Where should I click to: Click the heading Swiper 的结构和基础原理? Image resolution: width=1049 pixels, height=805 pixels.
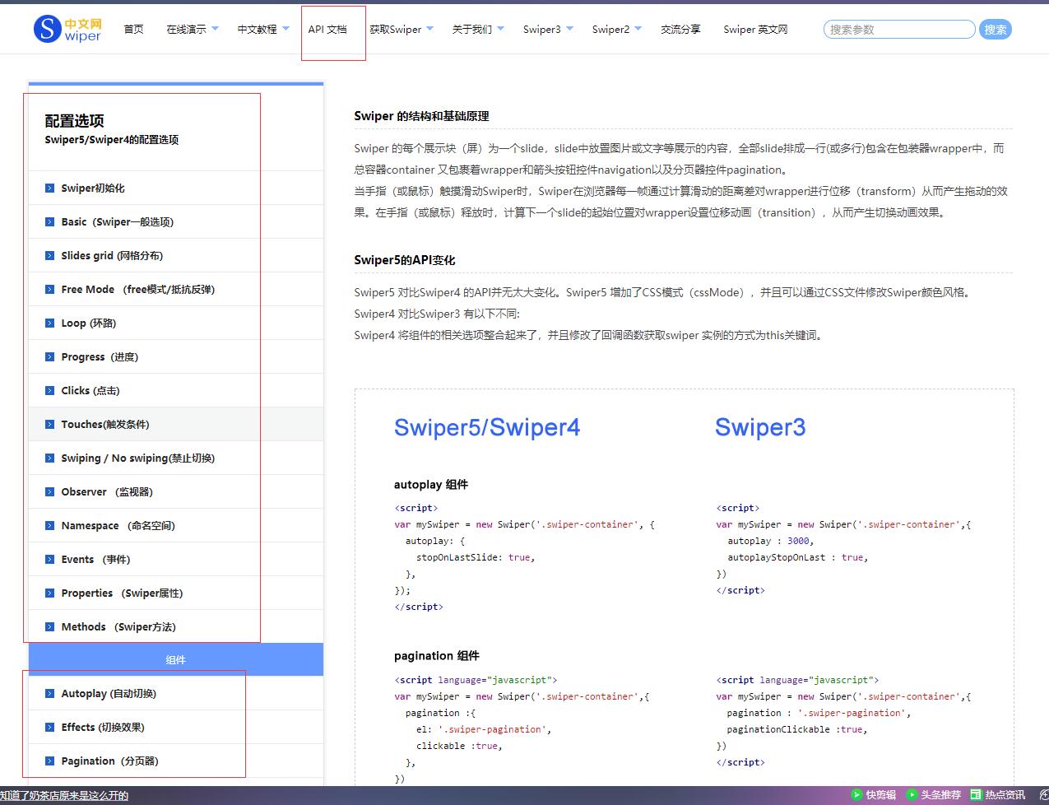tap(421, 116)
